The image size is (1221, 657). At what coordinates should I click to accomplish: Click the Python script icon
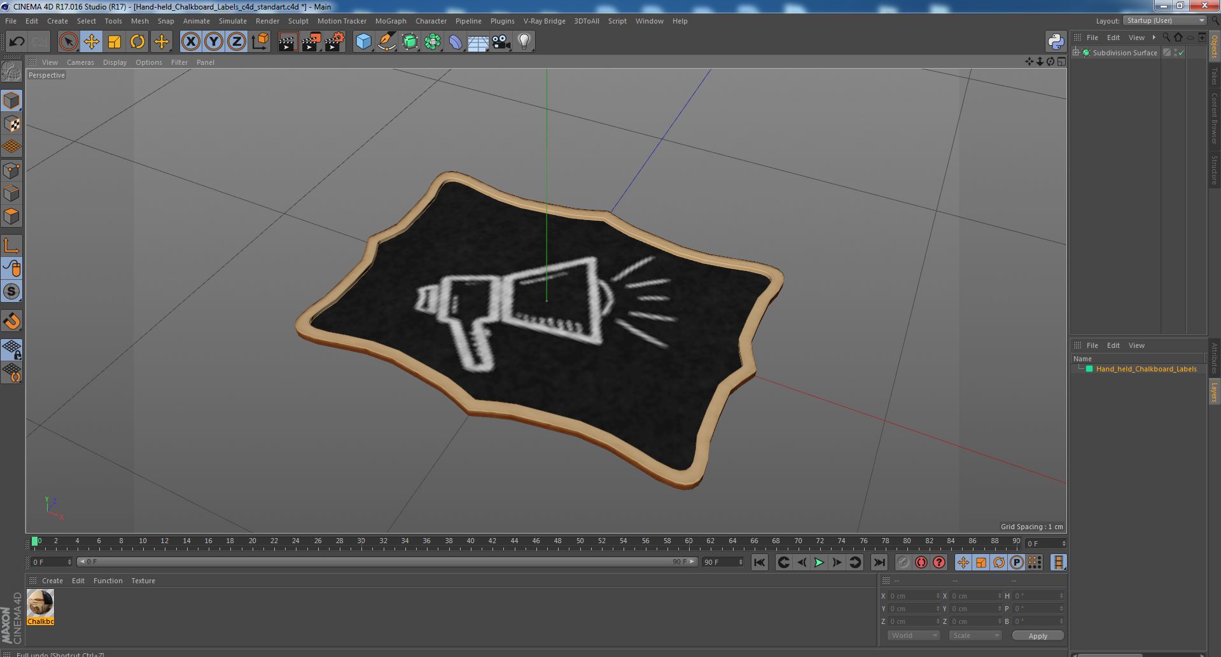pos(1056,42)
